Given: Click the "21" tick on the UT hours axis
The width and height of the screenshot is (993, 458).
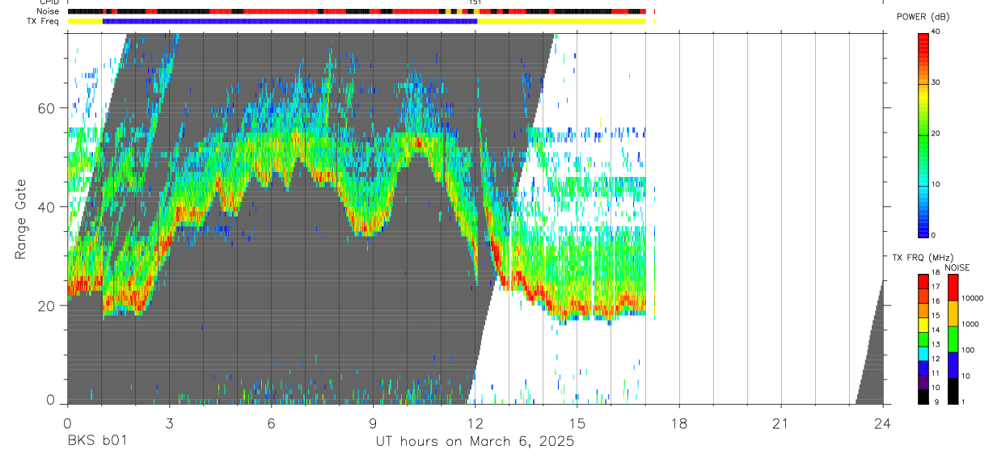Looking at the screenshot, I should (x=780, y=423).
